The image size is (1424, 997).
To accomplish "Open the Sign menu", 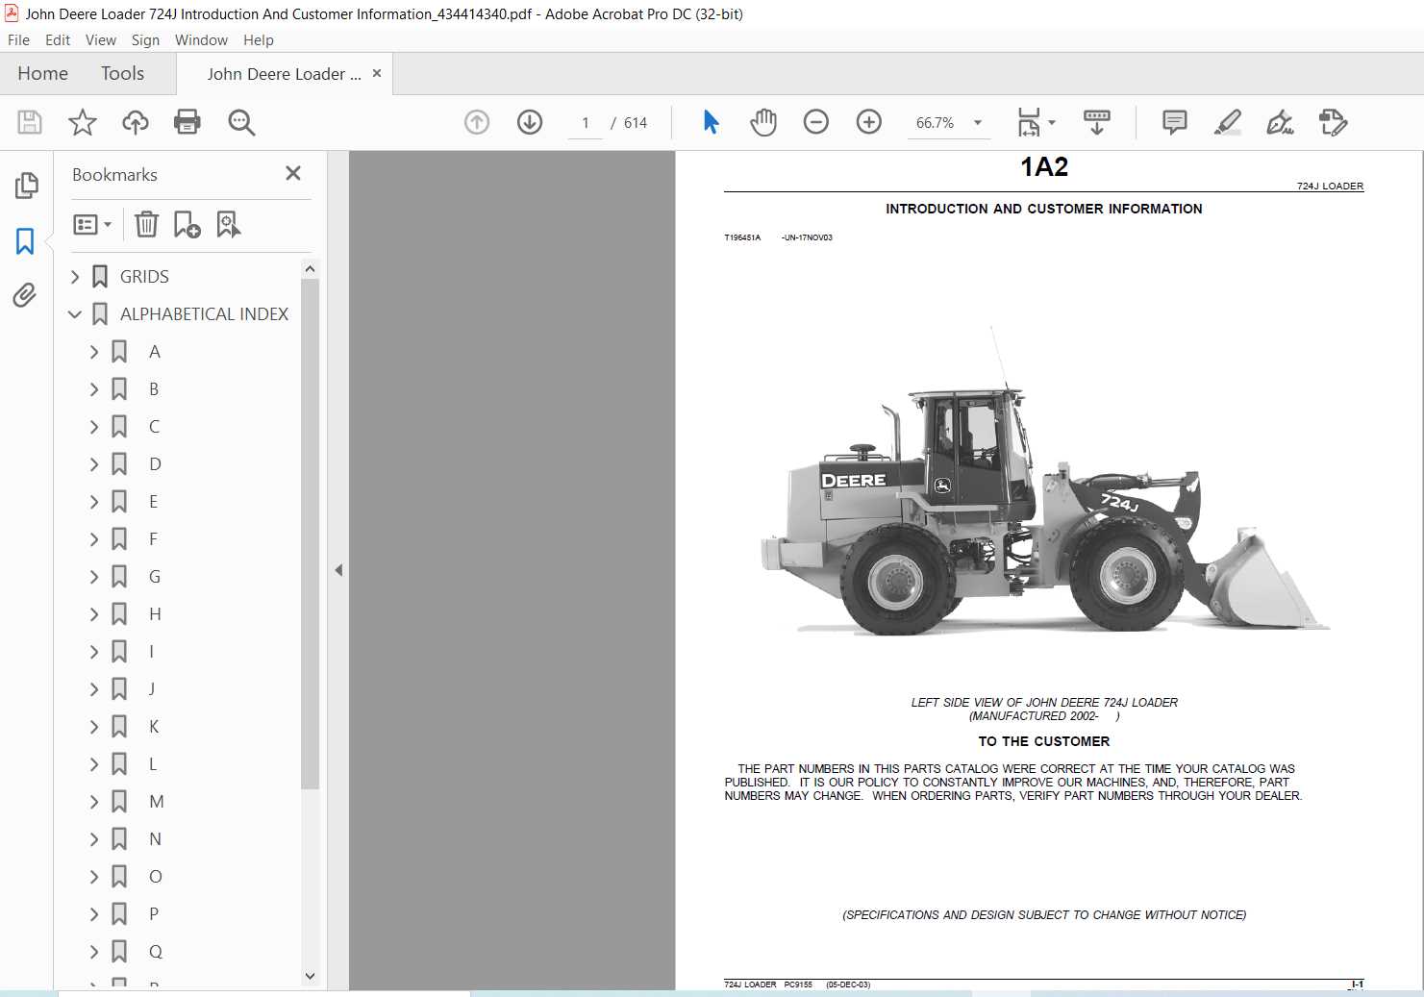I will (146, 40).
